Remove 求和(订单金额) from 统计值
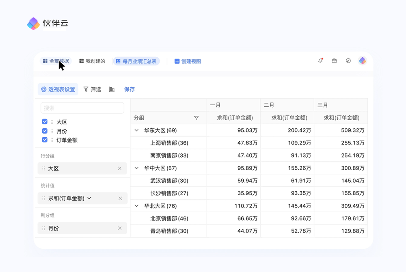The image size is (406, 272). 120,199
